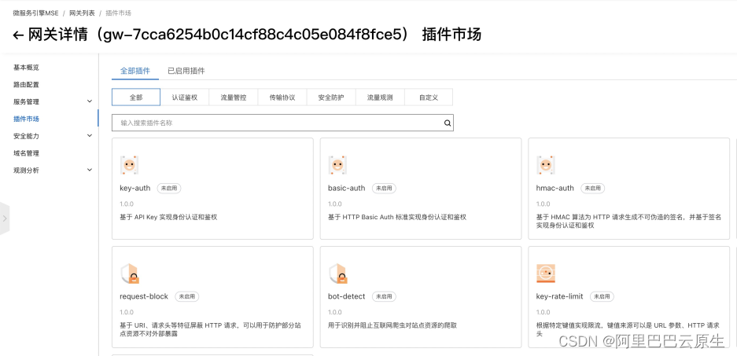Click version 1.0.0 under hmac-auth
737x356 pixels.
tap(543, 204)
